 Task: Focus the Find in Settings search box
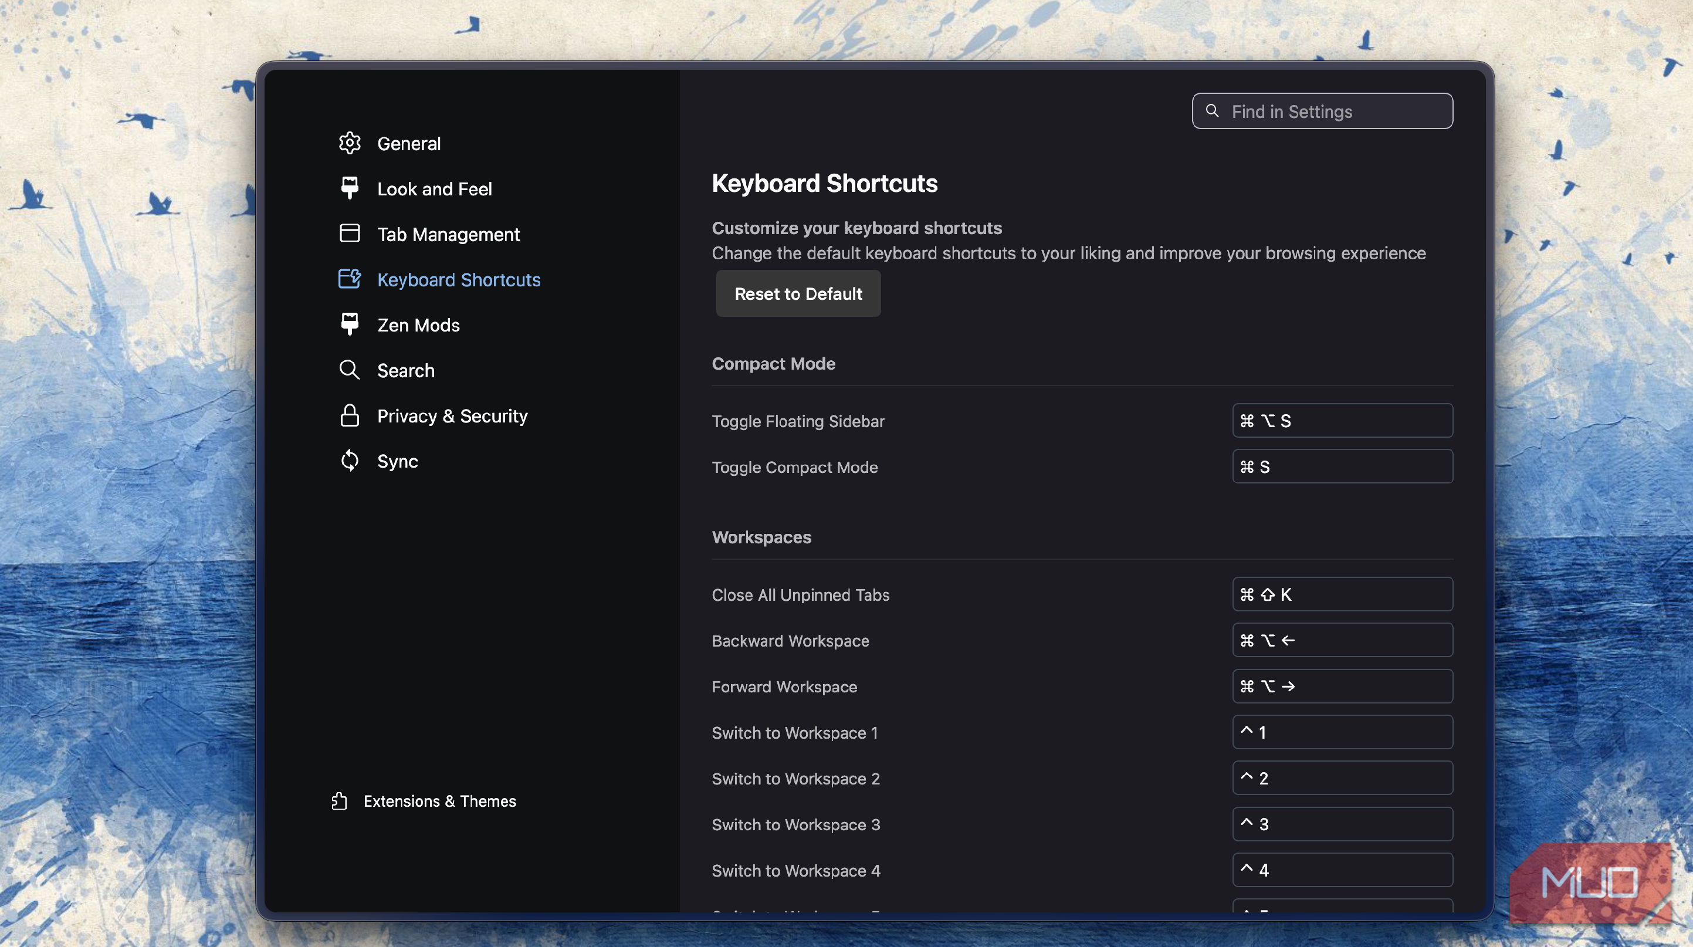tap(1322, 111)
